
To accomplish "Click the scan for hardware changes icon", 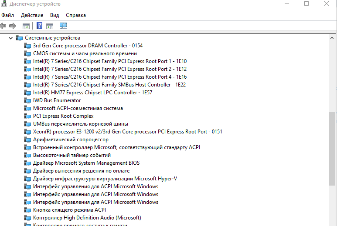I will (x=63, y=26).
